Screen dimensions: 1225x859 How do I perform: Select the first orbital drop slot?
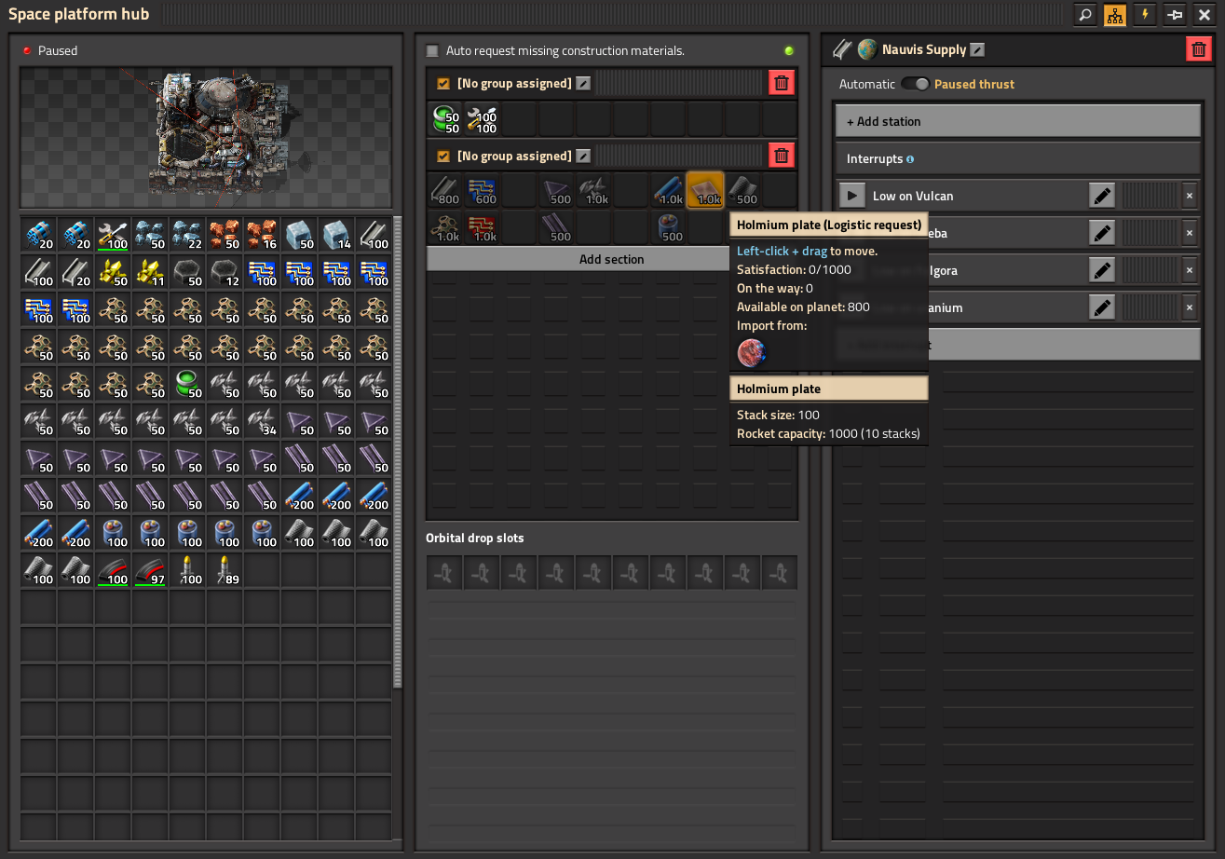444,573
